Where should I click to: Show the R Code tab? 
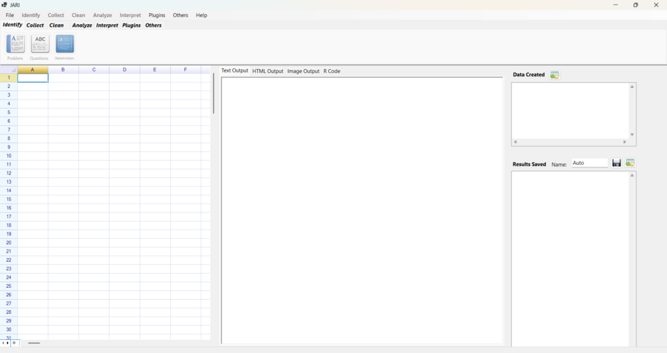tap(332, 71)
